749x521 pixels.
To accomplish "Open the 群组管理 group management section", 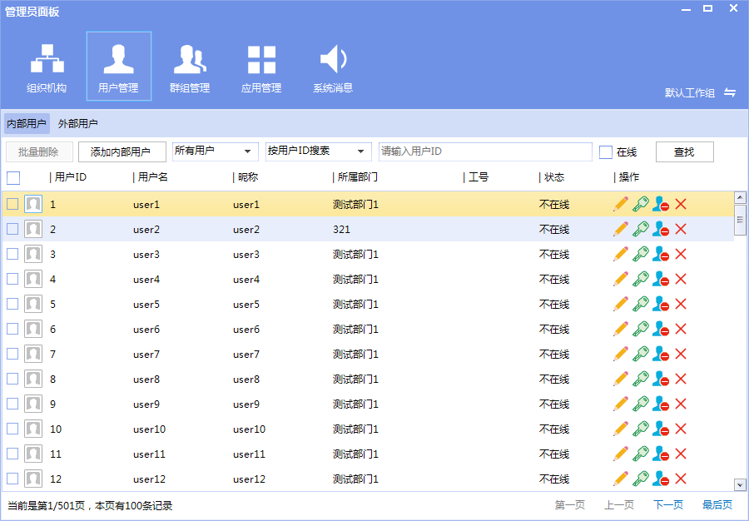I will [x=190, y=67].
